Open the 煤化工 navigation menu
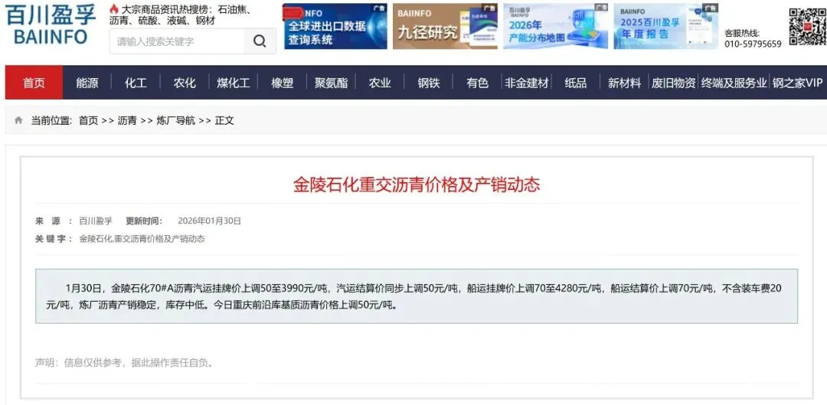The image size is (827, 405). coord(233,83)
